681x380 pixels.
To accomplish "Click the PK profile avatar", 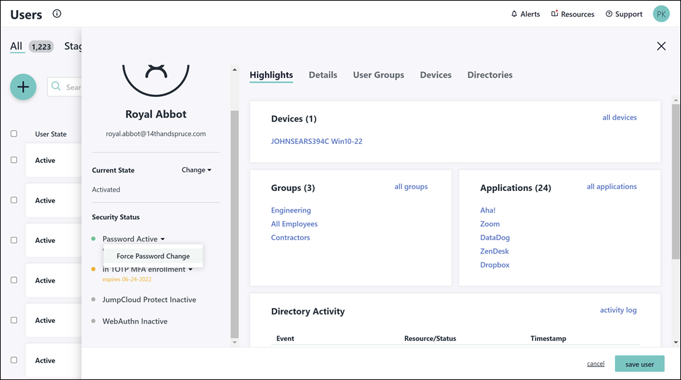I will (x=661, y=14).
